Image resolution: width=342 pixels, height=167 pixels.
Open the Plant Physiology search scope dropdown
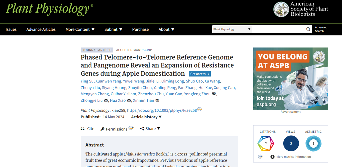(232, 29)
